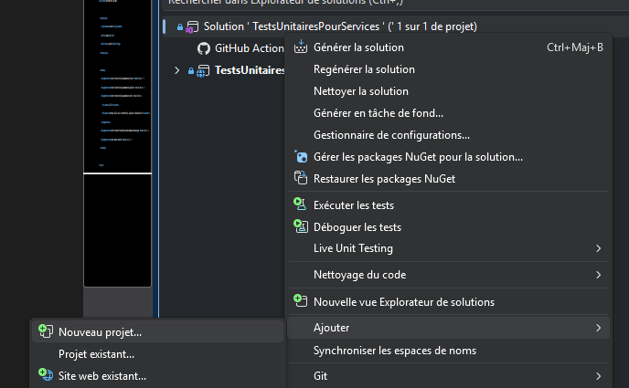This screenshot has width=629, height=388.
Task: Expand the TestsUnitaires project node
Action: click(x=177, y=70)
